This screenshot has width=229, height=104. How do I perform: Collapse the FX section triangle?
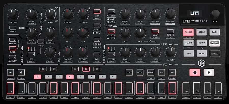170,64
